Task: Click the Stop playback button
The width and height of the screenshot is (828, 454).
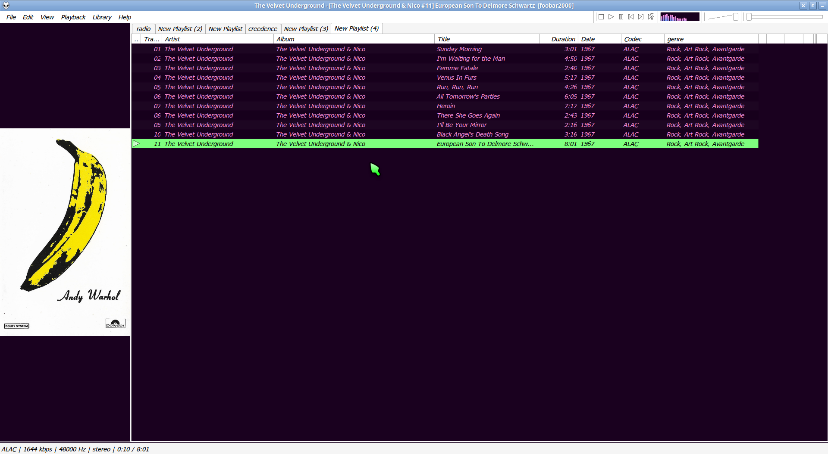Action: [601, 17]
